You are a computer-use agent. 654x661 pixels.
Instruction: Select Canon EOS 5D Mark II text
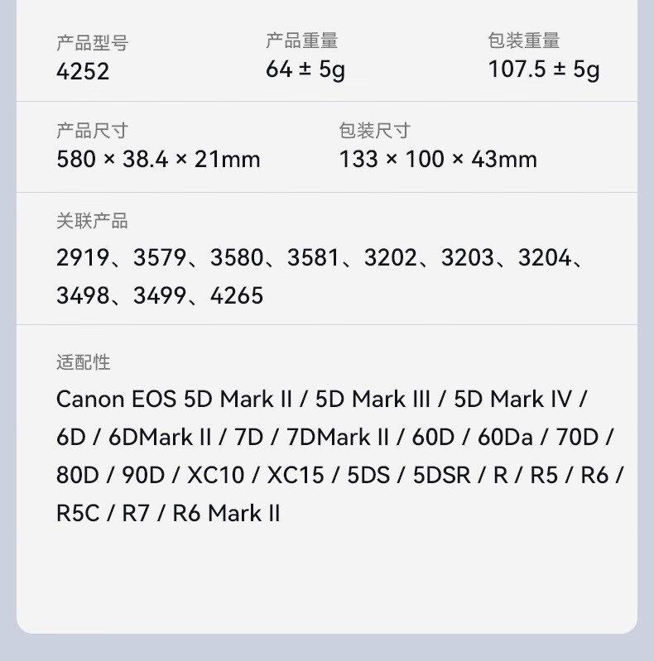pos(174,400)
